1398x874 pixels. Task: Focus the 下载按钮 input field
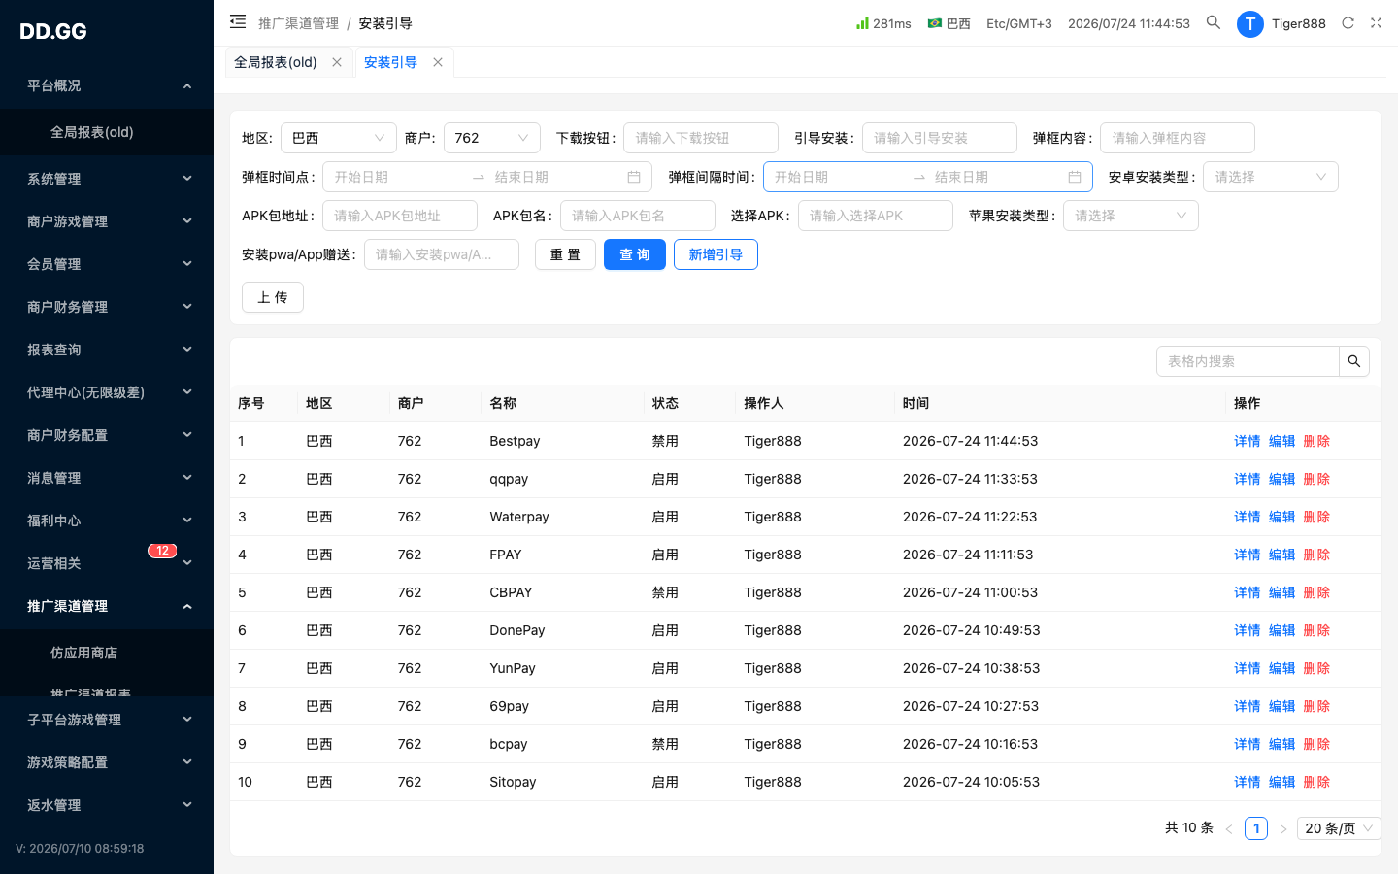point(701,138)
